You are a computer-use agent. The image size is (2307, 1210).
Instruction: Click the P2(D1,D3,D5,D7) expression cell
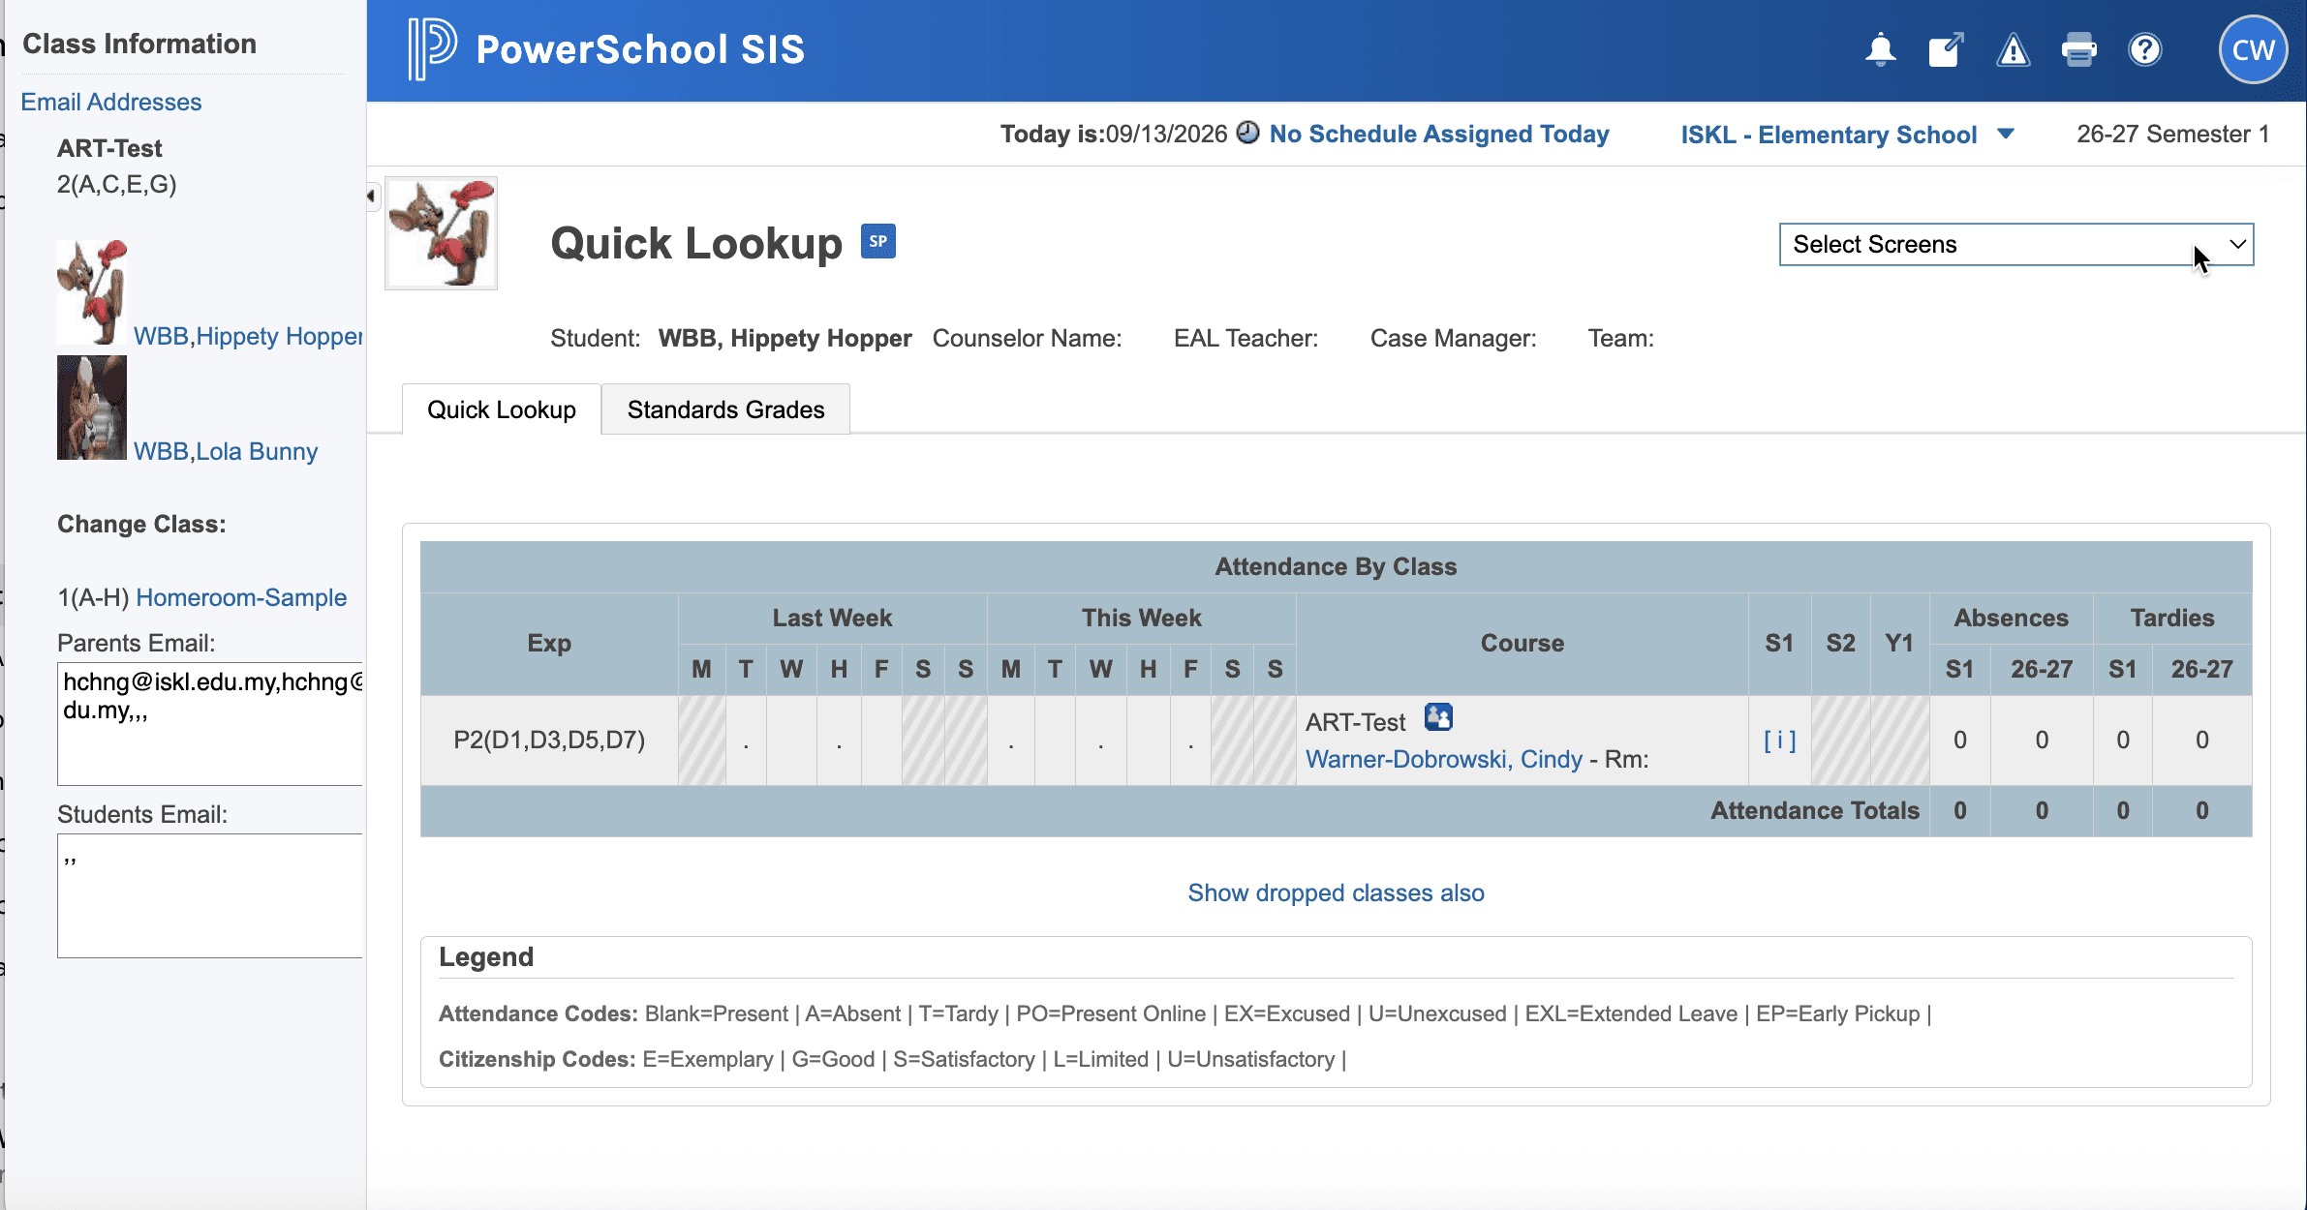549,740
